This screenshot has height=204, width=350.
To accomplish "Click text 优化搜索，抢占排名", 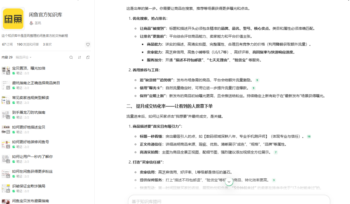I will coord(150,18).
